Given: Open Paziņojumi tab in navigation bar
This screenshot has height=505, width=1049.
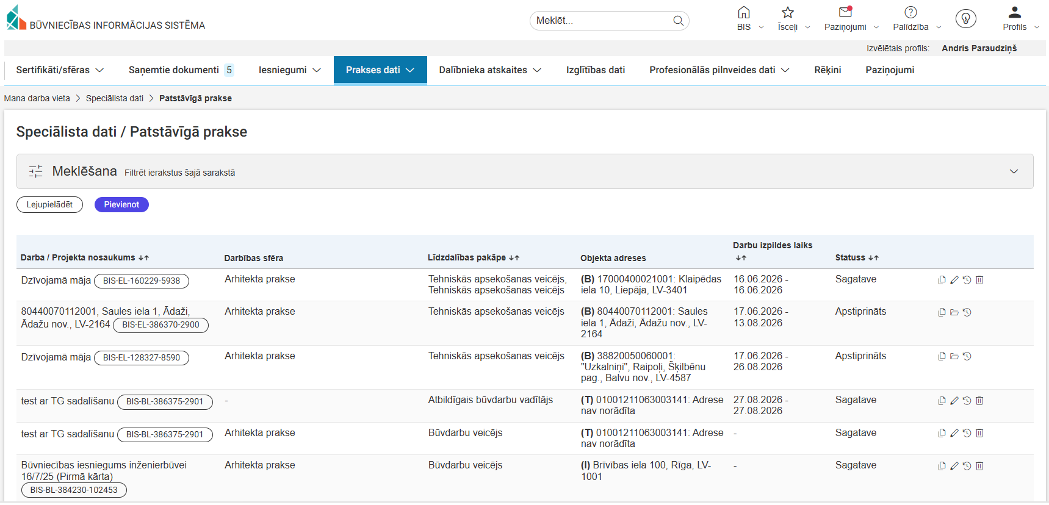Looking at the screenshot, I should click(x=890, y=70).
